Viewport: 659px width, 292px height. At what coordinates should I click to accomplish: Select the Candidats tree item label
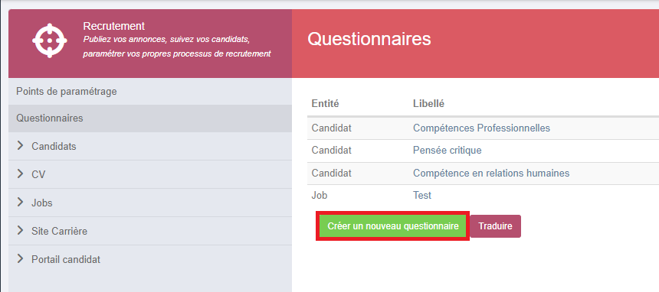[54, 147]
